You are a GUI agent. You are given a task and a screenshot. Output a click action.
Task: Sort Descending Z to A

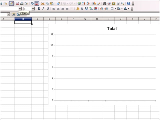[88, 3]
